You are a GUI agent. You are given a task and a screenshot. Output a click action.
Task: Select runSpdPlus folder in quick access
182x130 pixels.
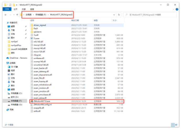[x=16, y=45]
